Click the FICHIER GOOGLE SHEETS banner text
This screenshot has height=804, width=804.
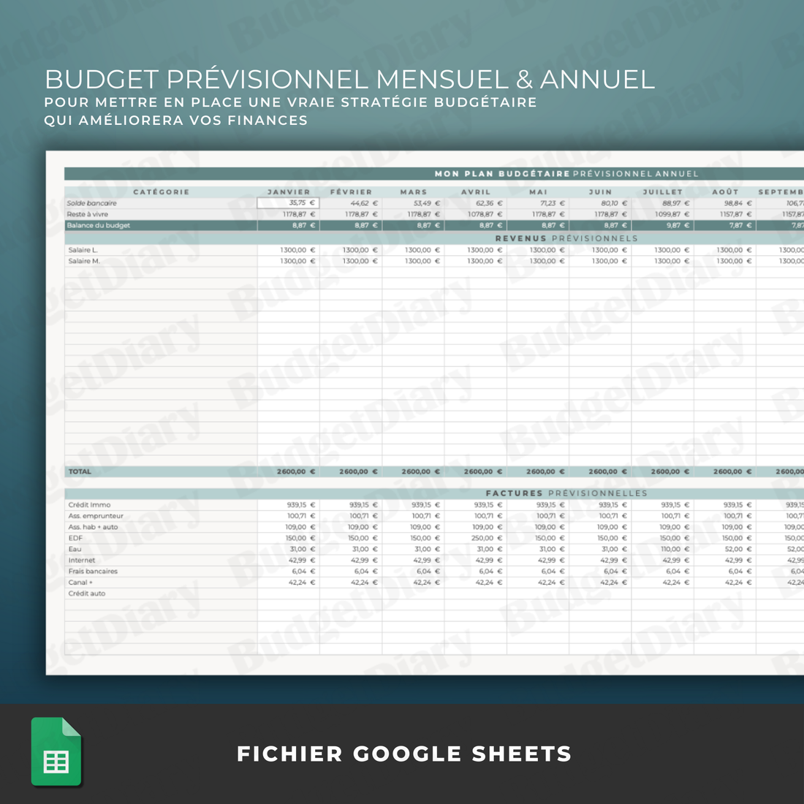(x=404, y=754)
